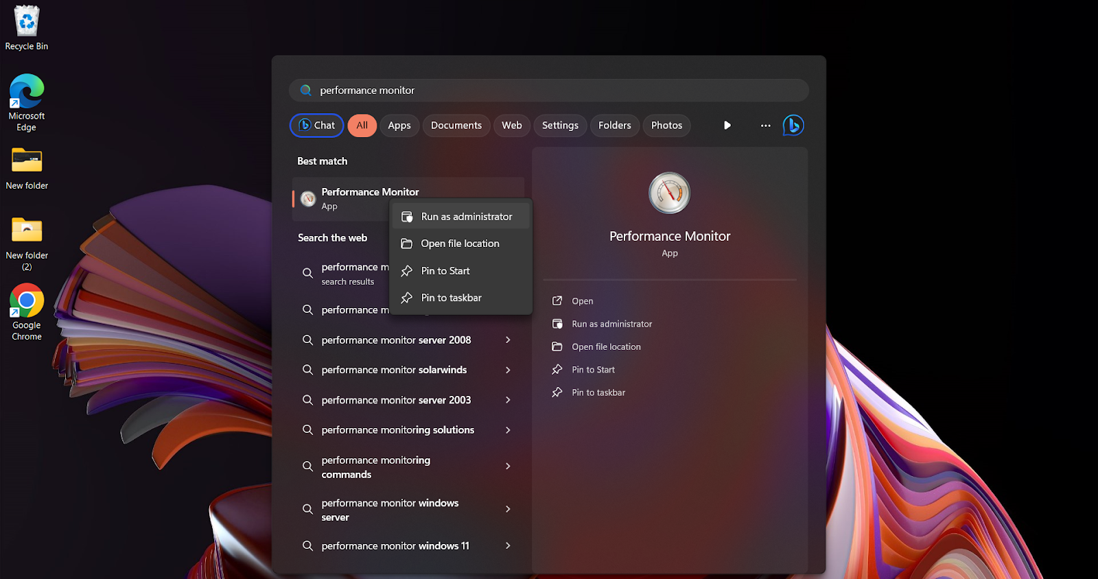The height and width of the screenshot is (579, 1098).
Task: Select the performance monitor server 2003 suggestion
Action: pyautogui.click(x=408, y=400)
